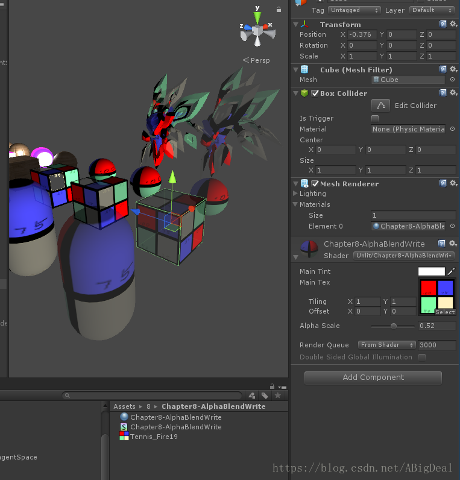Open Cube Mesh Filter help icon
The image size is (460, 480).
coord(443,69)
